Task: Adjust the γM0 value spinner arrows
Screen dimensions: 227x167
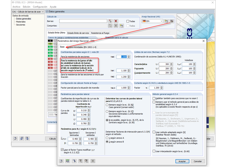Action: click(129, 57)
